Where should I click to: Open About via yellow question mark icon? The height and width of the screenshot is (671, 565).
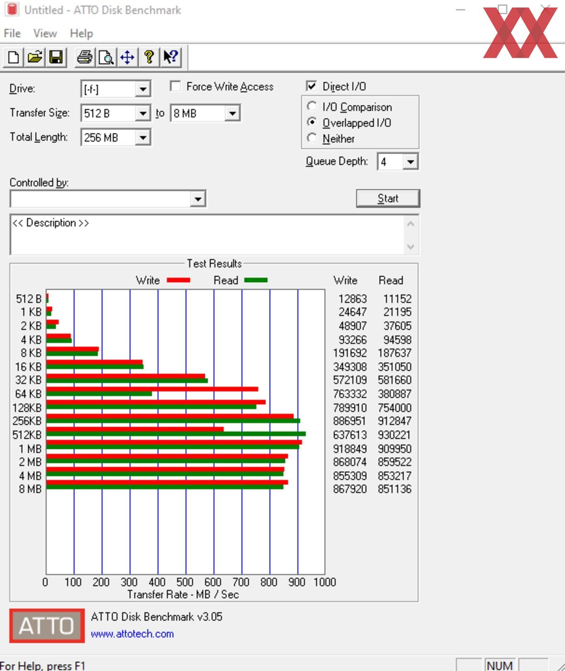point(149,57)
